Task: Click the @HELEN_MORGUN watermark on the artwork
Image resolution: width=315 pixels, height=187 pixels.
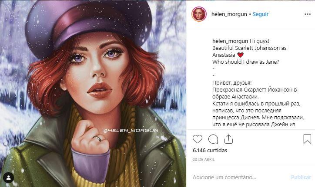Action: (131, 131)
